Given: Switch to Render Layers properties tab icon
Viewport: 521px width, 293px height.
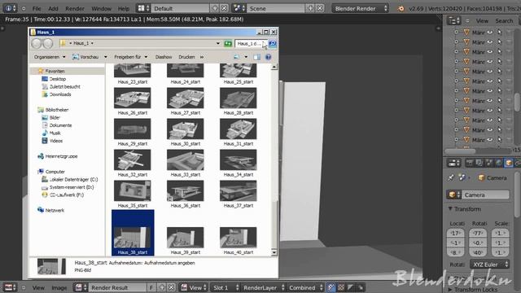Looking at the screenshot, I should [479, 163].
